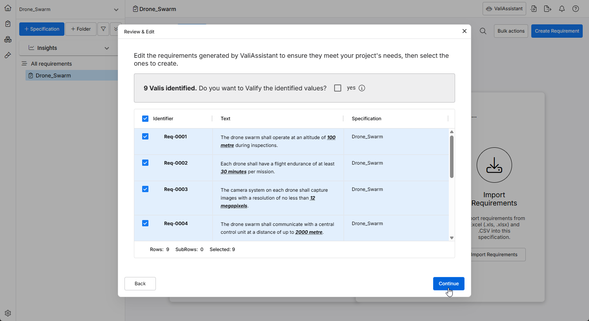Uncheck the Req-0001 row checkbox
Image resolution: width=589 pixels, height=321 pixels.
tap(145, 137)
